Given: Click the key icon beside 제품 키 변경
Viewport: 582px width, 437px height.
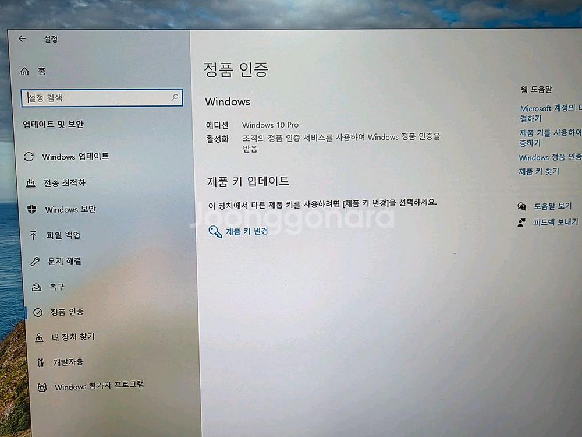Looking at the screenshot, I should click(215, 231).
